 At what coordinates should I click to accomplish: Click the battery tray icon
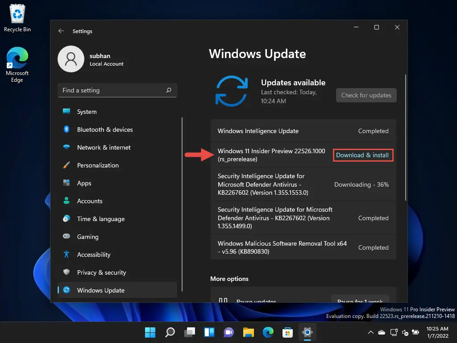point(415,332)
